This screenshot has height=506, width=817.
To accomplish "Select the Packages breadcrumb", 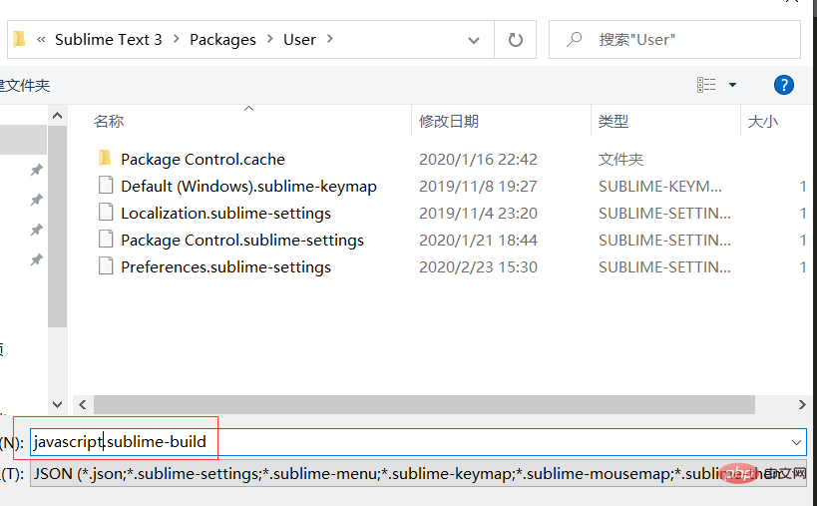I will pyautogui.click(x=222, y=40).
